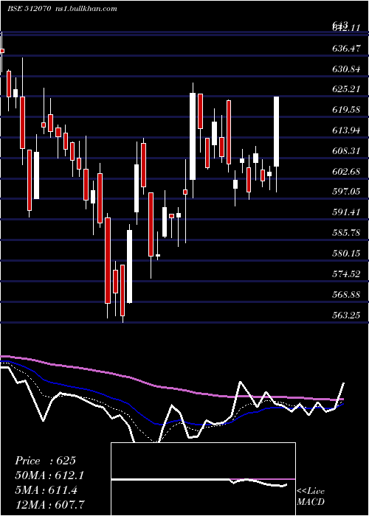Click the 602.68 price axis label
This screenshot has width=369, height=516.
tap(346, 172)
